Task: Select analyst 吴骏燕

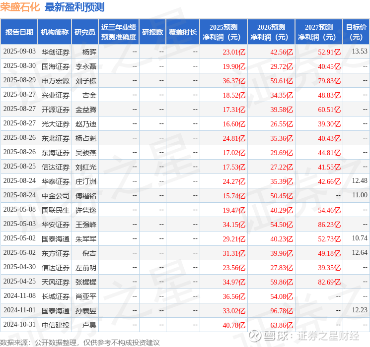Action: coord(86,153)
